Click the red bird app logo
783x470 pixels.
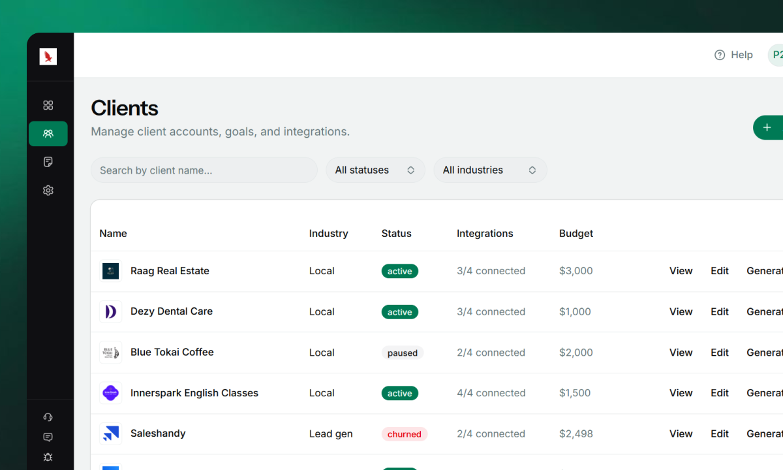pyautogui.click(x=48, y=57)
